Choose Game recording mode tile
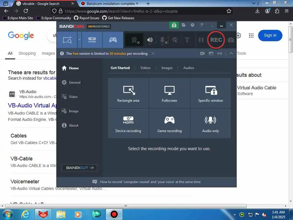The width and height of the screenshot is (293, 220). point(169,123)
